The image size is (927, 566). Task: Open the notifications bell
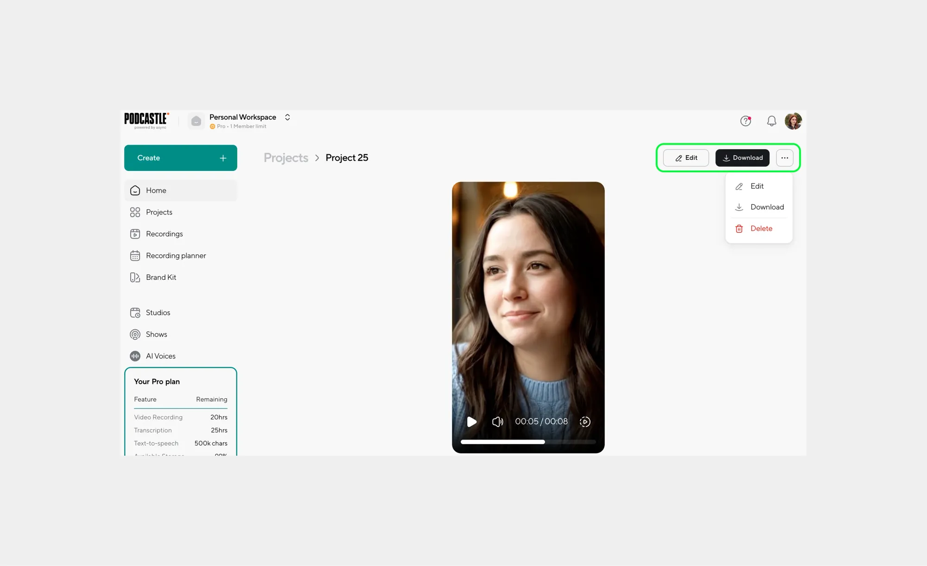click(771, 121)
